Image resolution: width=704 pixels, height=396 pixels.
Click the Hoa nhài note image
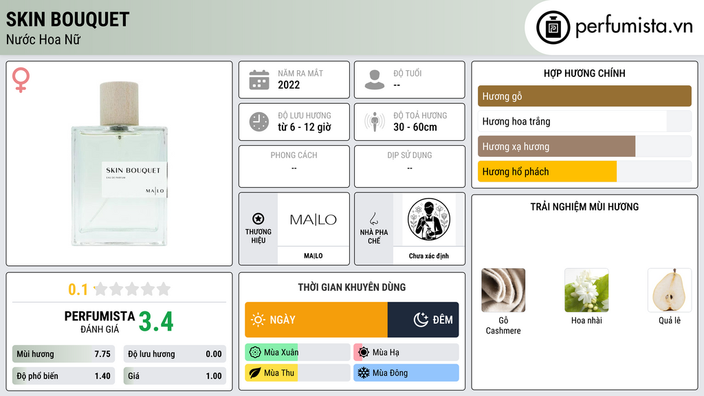point(586,290)
